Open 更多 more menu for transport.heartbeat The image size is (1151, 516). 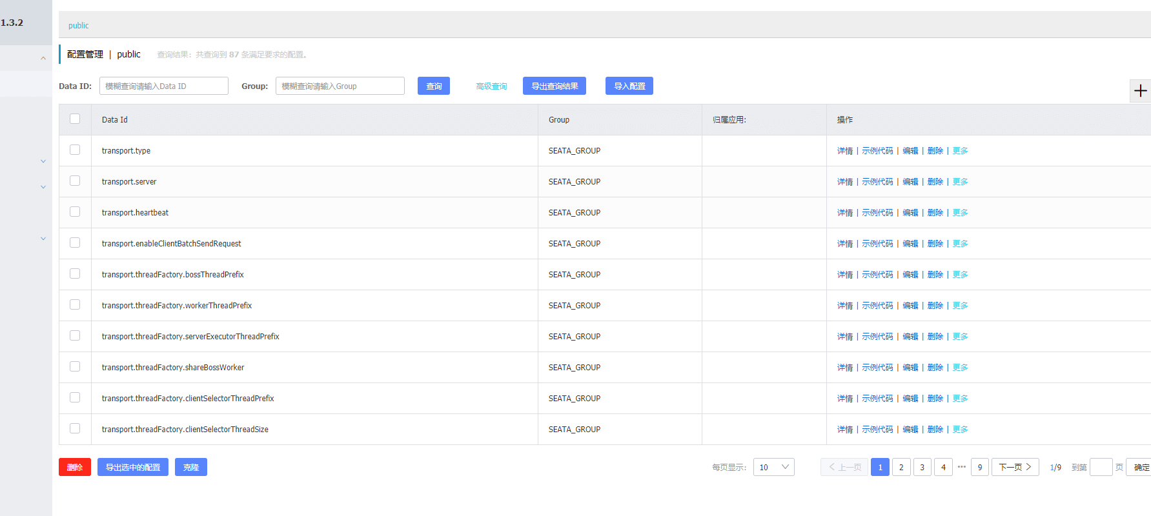961,213
